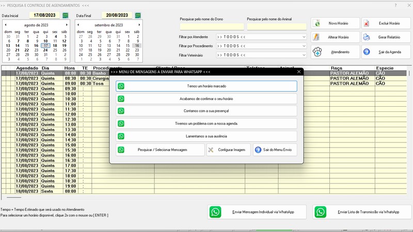Open calendar icon next to Data Final
413x232 pixels.
[138, 15]
